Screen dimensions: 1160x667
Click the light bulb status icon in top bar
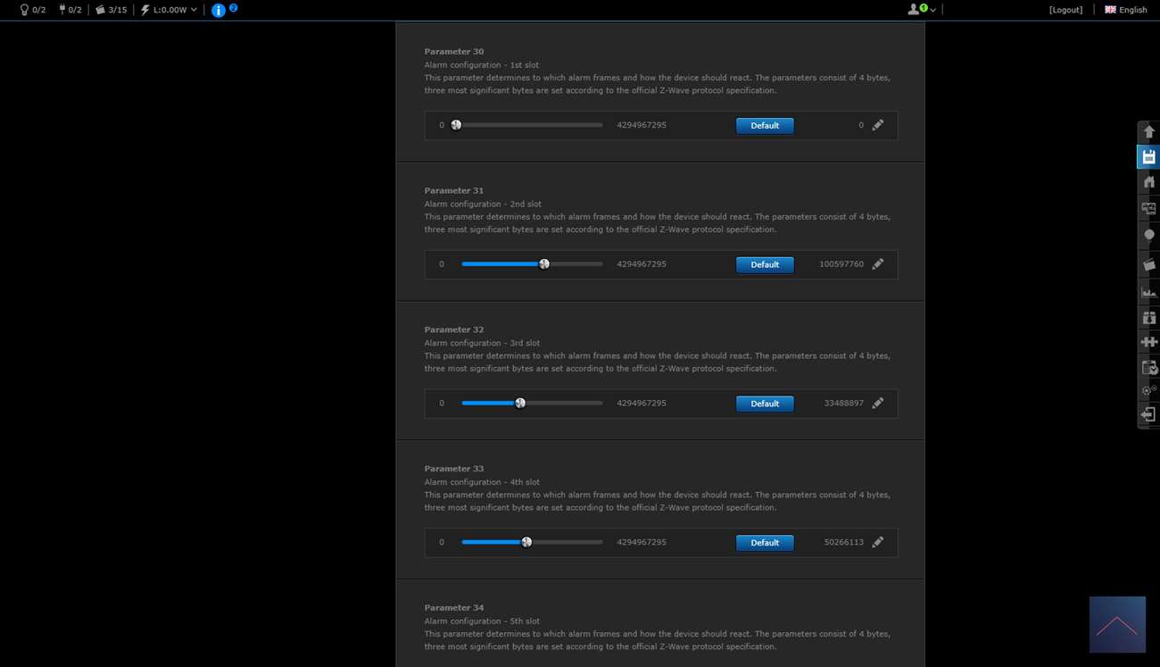pyautogui.click(x=24, y=10)
